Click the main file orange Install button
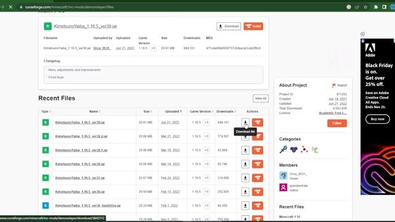 [253, 26]
